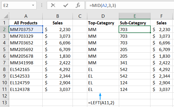Select cell containing EL124378
This screenshot has height=107, width=174.
click(26, 89)
